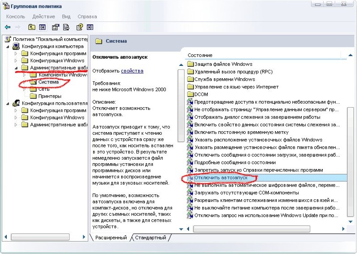The width and height of the screenshot is (357, 254).
Task: Select policy Разрешить клиентам отслеживания изменившихся связей
Action: 262,200
